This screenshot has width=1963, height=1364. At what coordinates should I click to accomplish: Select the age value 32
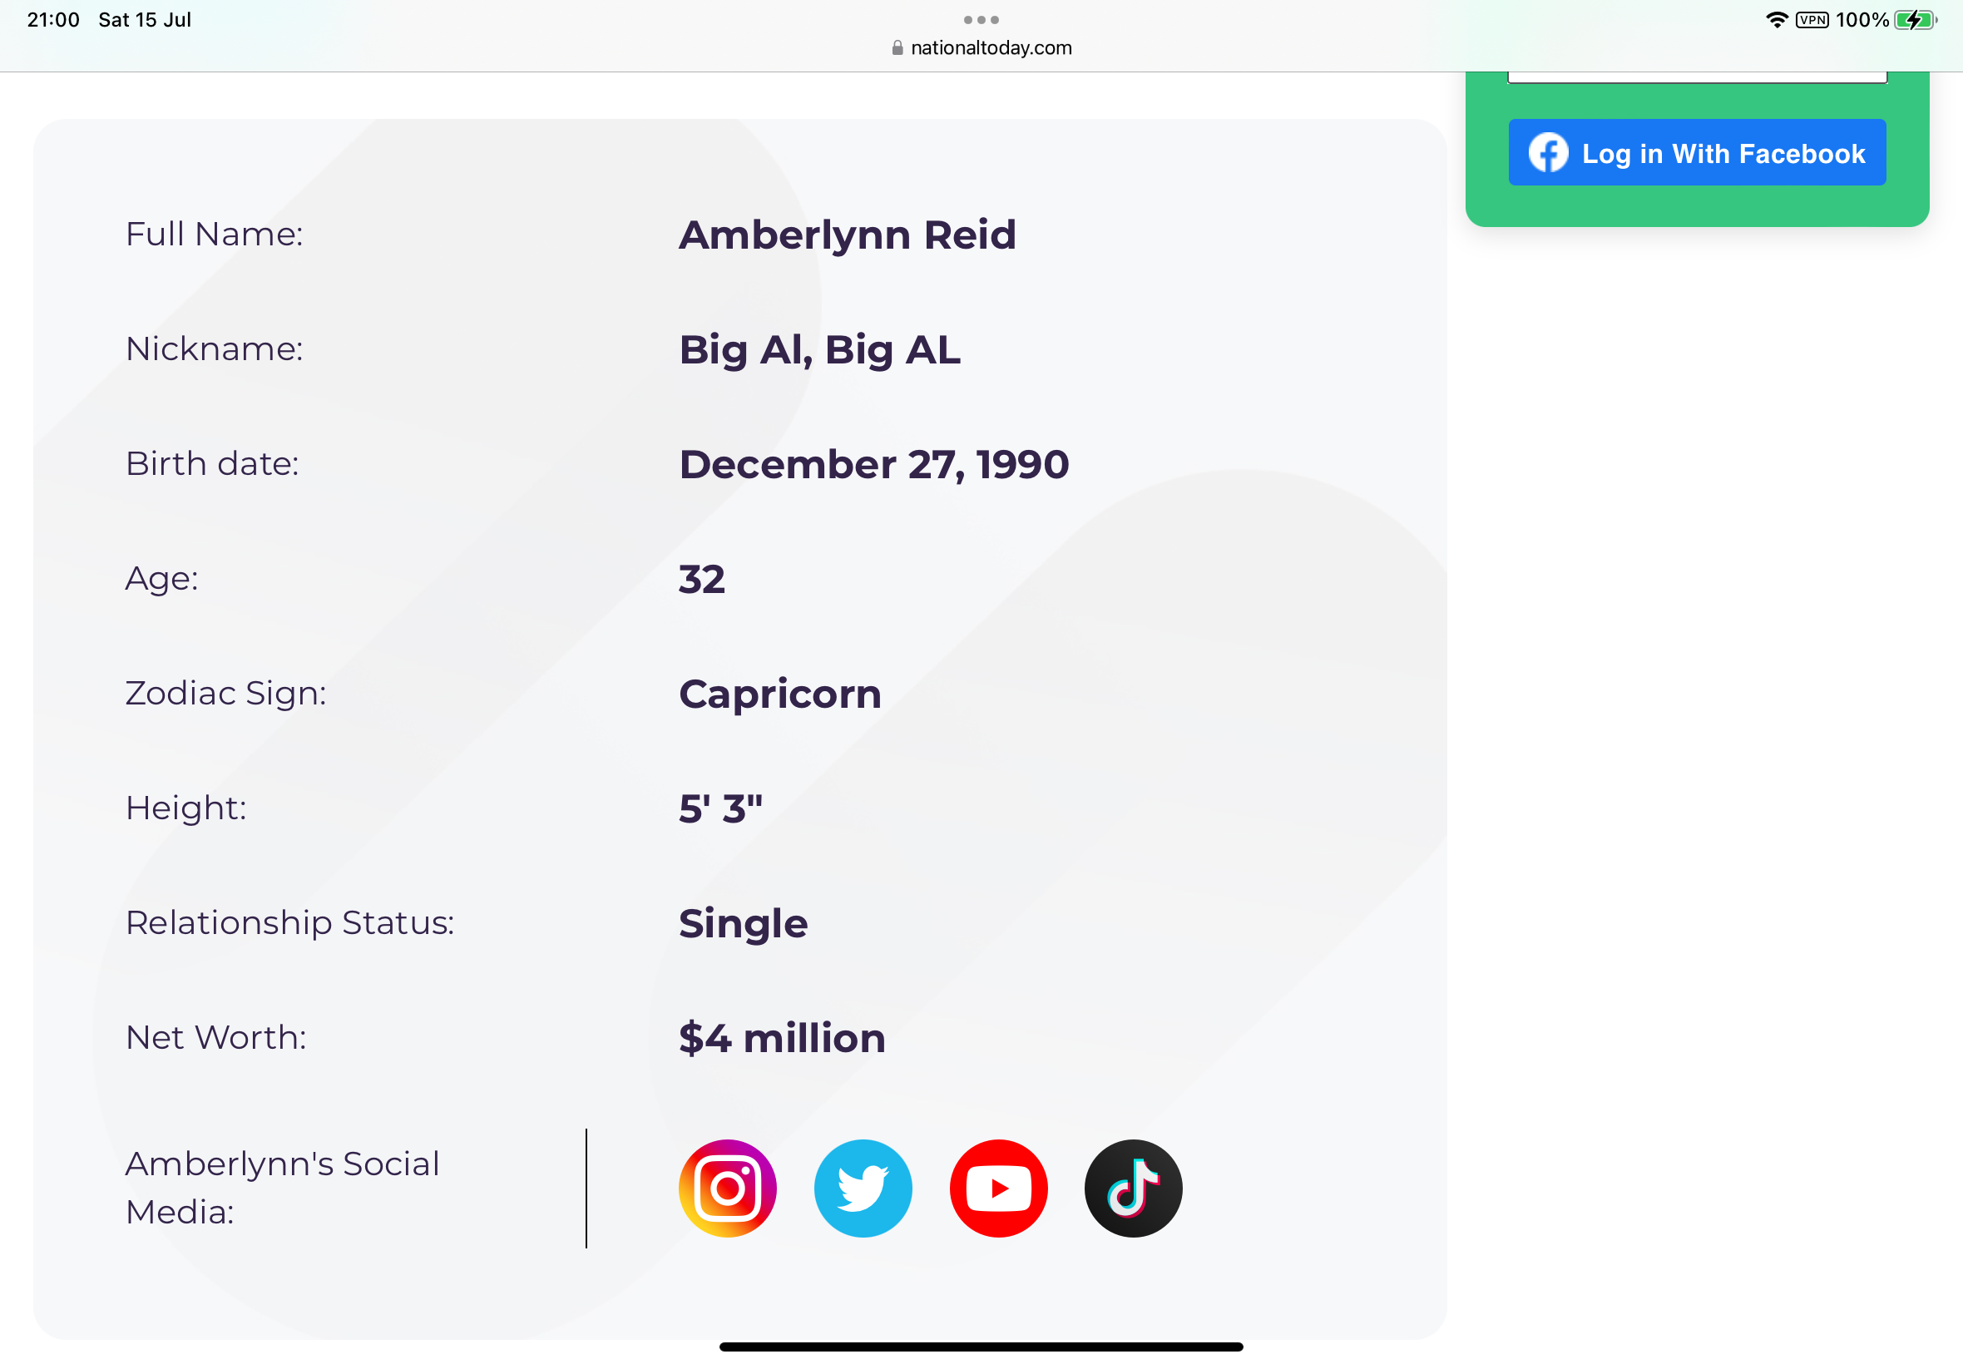coord(702,580)
